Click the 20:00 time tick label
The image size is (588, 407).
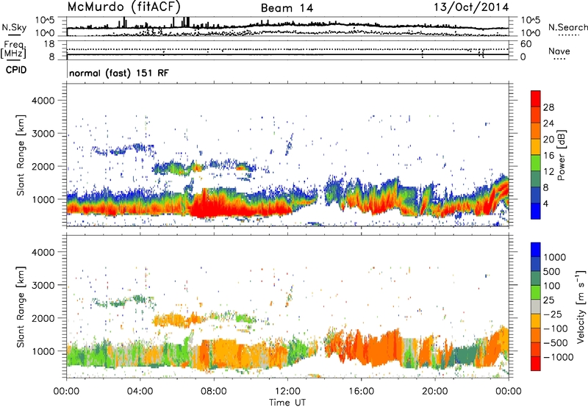[x=434, y=392]
